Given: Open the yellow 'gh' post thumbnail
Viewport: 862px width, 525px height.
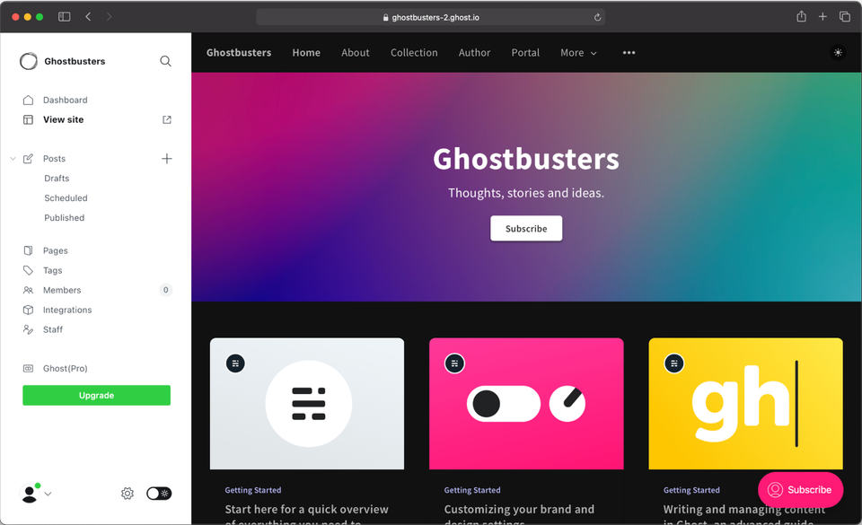Looking at the screenshot, I should 745,404.
